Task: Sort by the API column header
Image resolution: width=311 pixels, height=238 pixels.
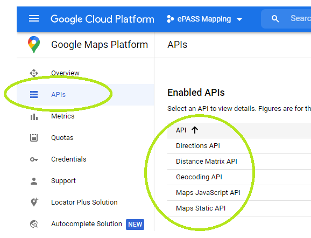Action: point(181,130)
